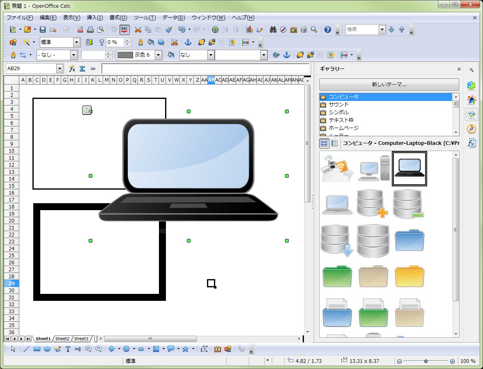Select database with orange plus thumbnail
The image size is (483, 369).
click(372, 204)
